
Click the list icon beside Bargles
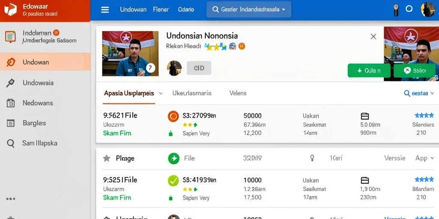tap(10, 123)
